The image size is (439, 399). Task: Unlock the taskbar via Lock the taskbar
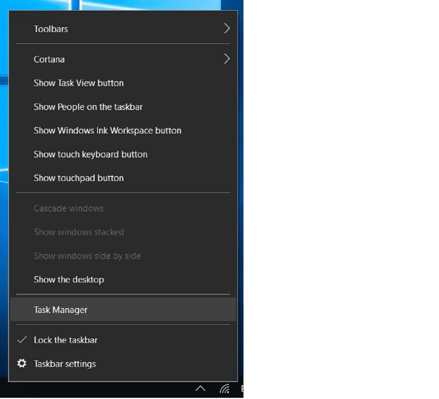65,340
